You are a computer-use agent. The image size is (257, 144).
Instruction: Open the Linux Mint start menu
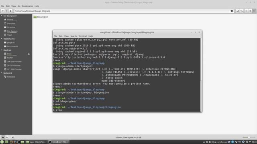pyautogui.click(x=2, y=142)
